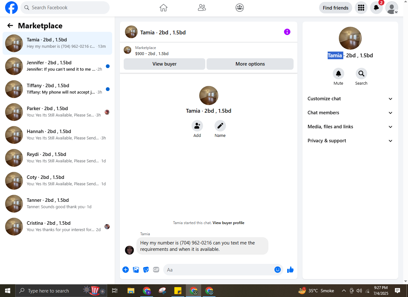Choose a sticker icon in composer

pyautogui.click(x=146, y=270)
